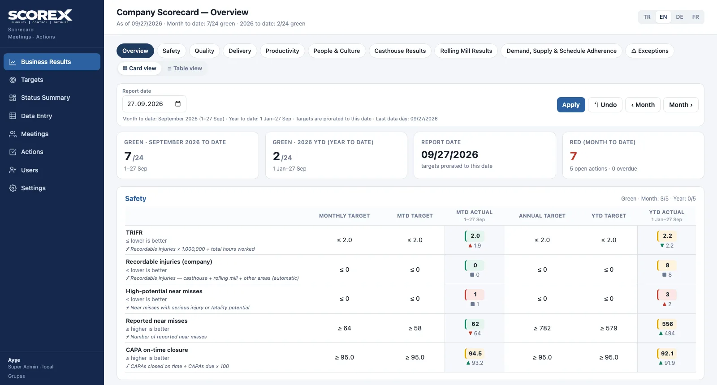
Task: Open Status Summary grid icon
Action: pos(13,98)
